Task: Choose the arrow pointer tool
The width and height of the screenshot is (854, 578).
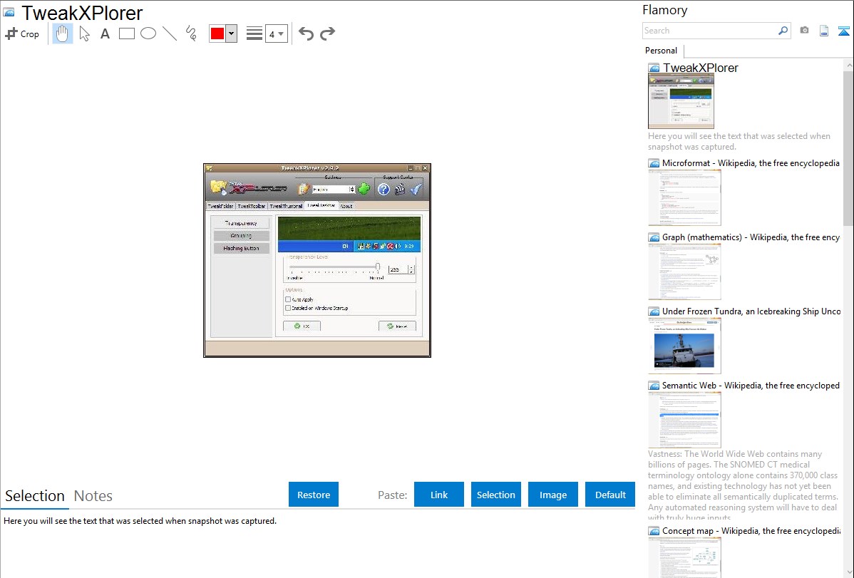Action: (x=84, y=33)
